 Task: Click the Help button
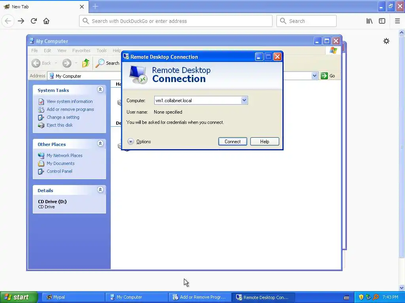[x=265, y=142]
